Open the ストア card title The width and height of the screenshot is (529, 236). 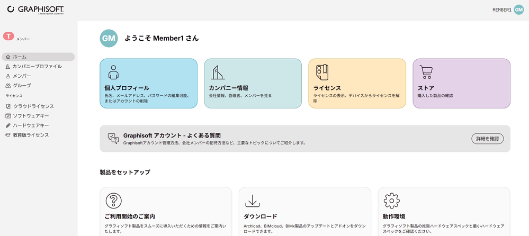426,88
